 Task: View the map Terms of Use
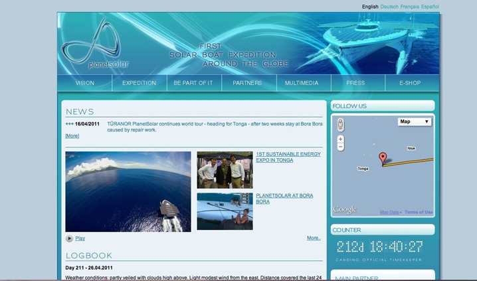pos(419,213)
